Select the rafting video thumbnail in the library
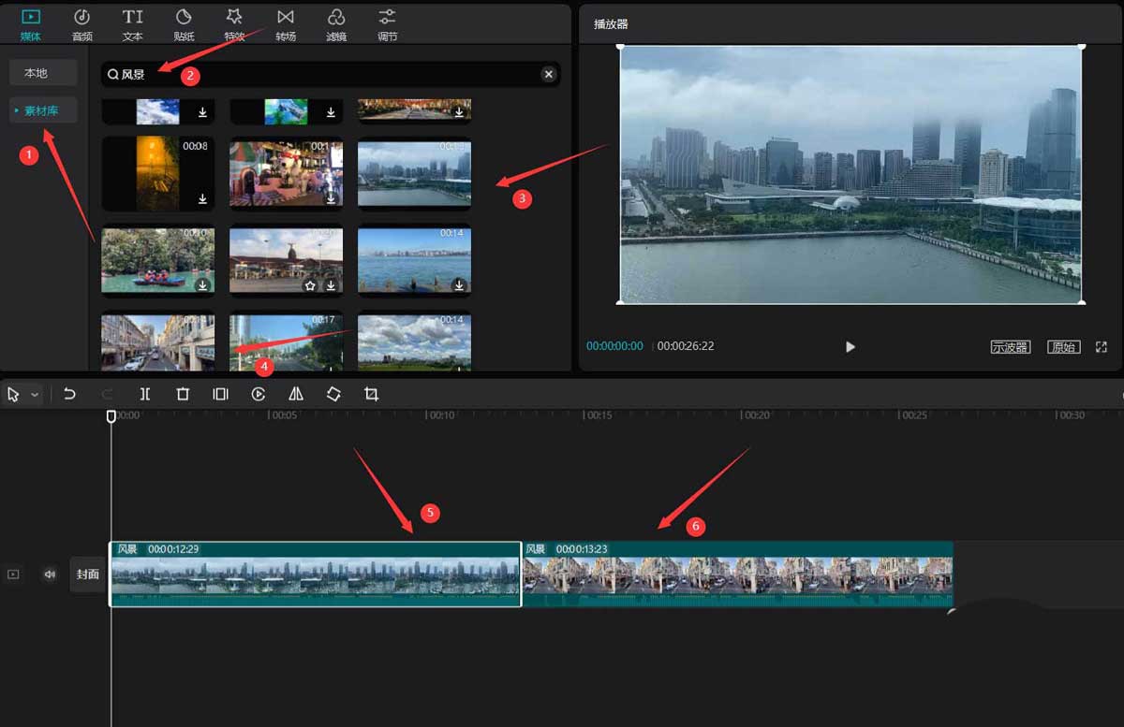The image size is (1124, 727). tap(157, 260)
